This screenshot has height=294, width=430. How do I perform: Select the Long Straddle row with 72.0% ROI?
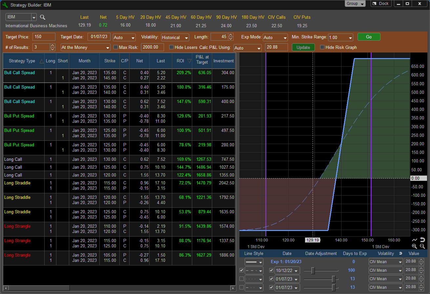119,186
